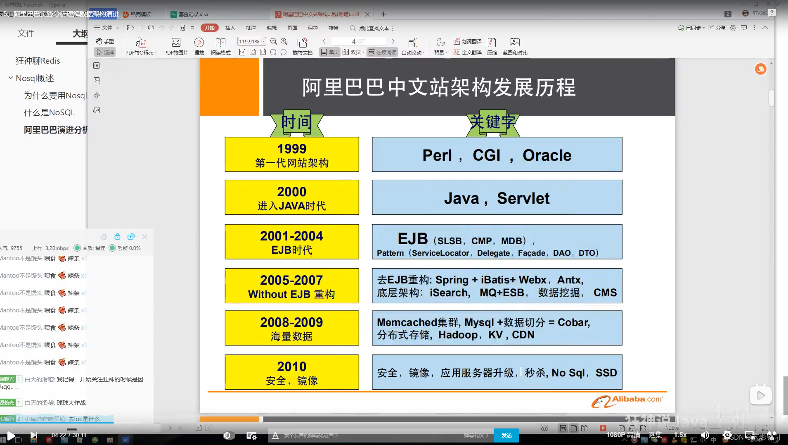Click 狂神聊Redis outline heading
Image resolution: width=788 pixels, height=445 pixels.
click(38, 61)
